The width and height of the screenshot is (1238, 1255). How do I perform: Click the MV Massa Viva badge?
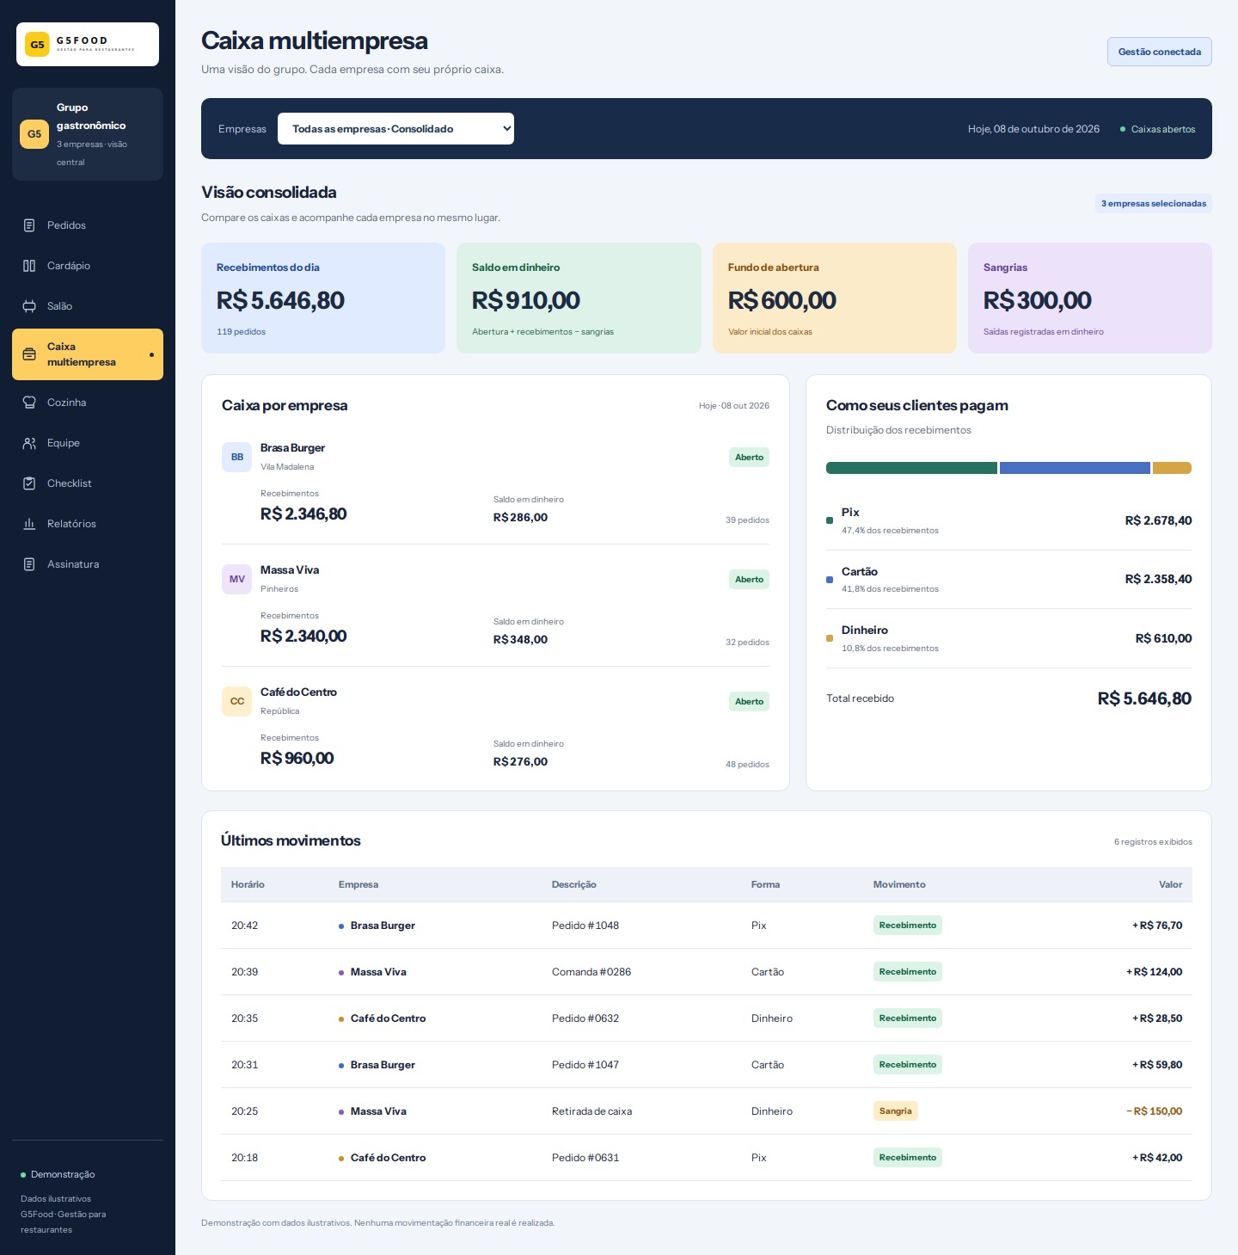pos(237,580)
